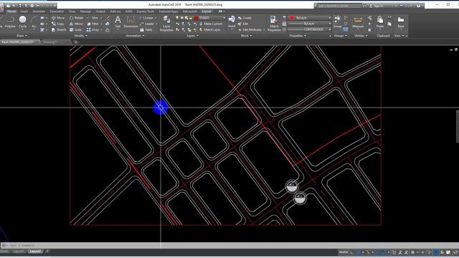Select the Circle draw tool

pyautogui.click(x=22, y=22)
